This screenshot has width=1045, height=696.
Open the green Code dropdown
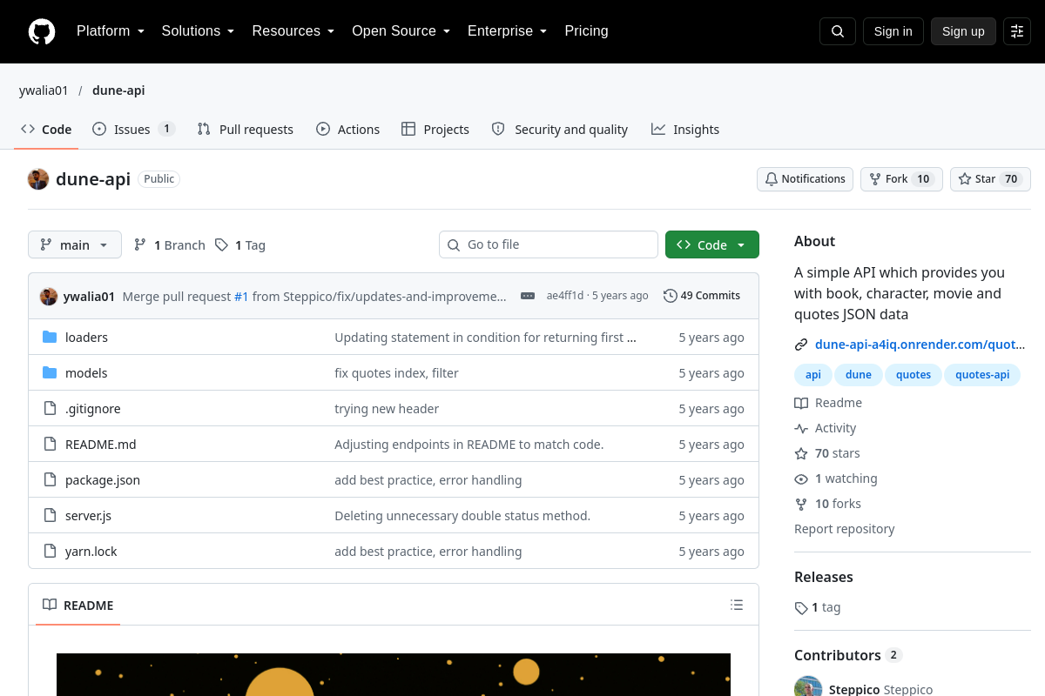(x=712, y=245)
